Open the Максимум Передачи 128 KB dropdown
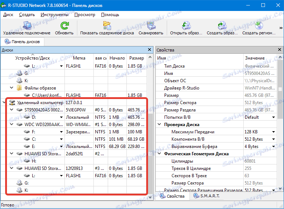 [x=273, y=132]
